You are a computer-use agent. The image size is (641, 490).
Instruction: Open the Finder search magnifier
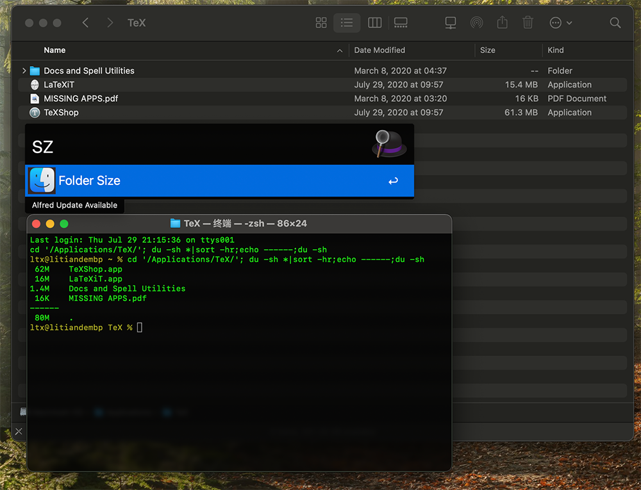[x=615, y=23]
